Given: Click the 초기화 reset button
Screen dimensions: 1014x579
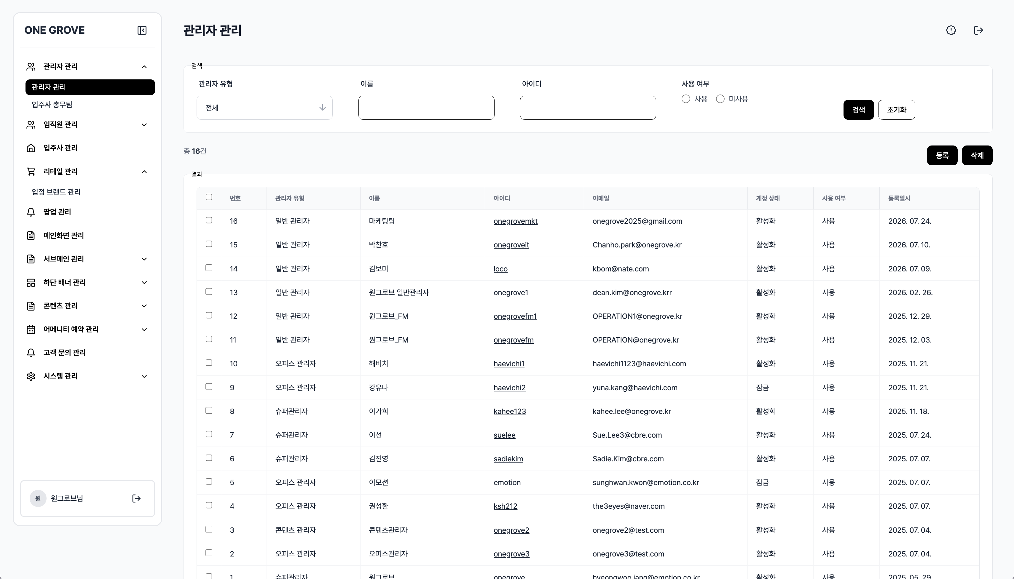Looking at the screenshot, I should (896, 110).
